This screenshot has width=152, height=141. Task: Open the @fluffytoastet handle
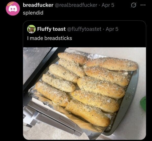84,29
